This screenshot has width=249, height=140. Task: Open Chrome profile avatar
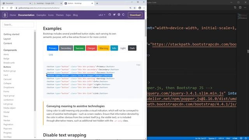point(140,8)
